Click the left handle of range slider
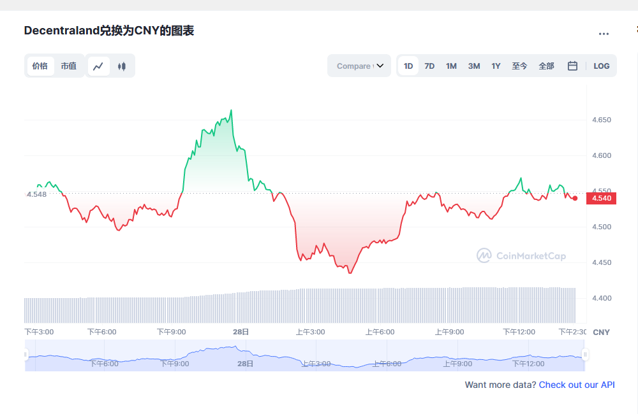This screenshot has height=414, width=638. [26, 355]
